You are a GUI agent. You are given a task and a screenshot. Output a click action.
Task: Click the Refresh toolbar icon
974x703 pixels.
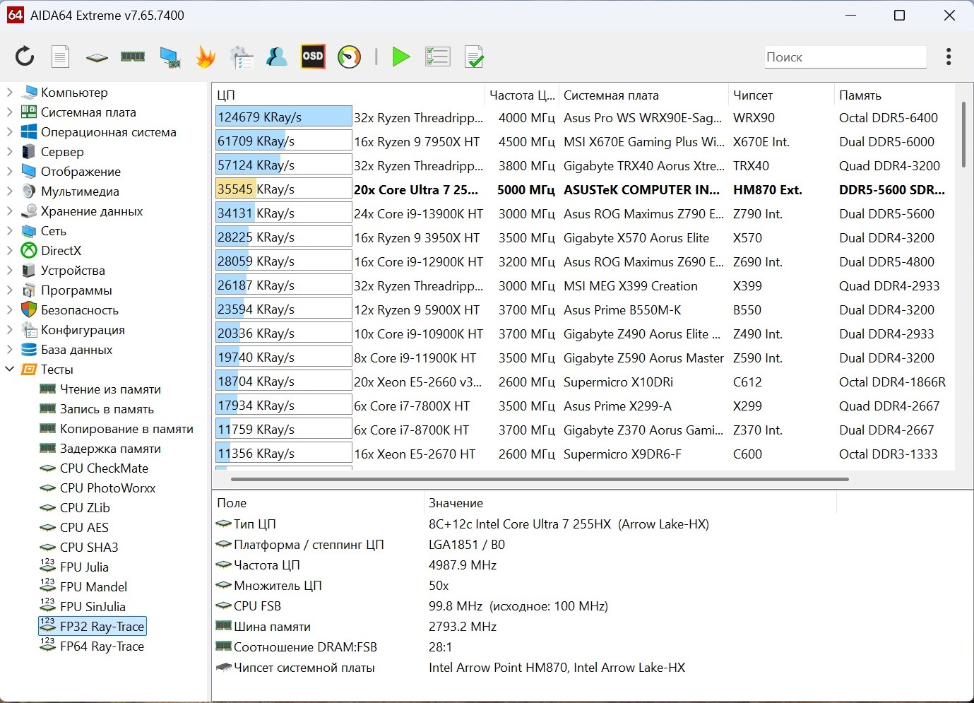25,57
